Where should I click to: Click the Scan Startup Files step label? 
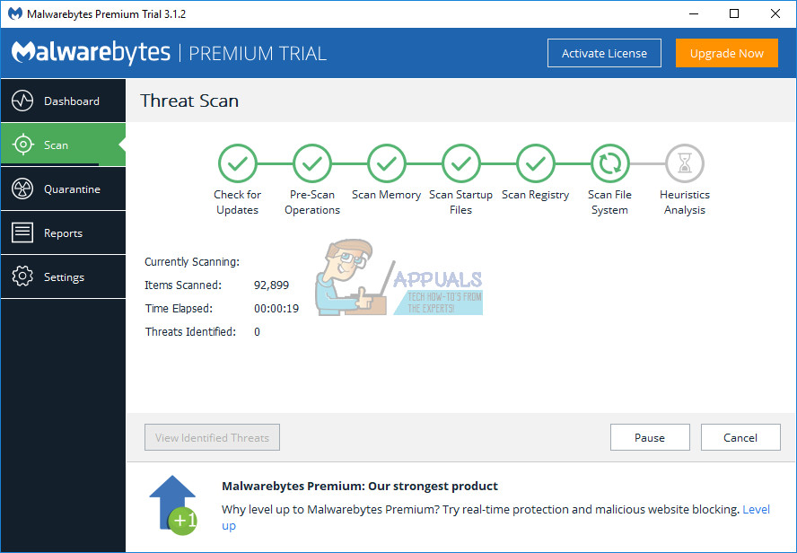pos(461,202)
